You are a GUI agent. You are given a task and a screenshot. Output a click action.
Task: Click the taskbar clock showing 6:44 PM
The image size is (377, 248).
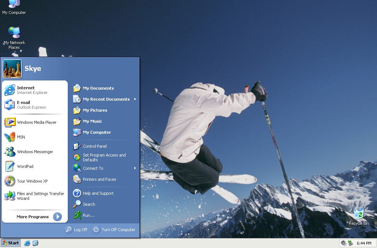pyautogui.click(x=364, y=243)
